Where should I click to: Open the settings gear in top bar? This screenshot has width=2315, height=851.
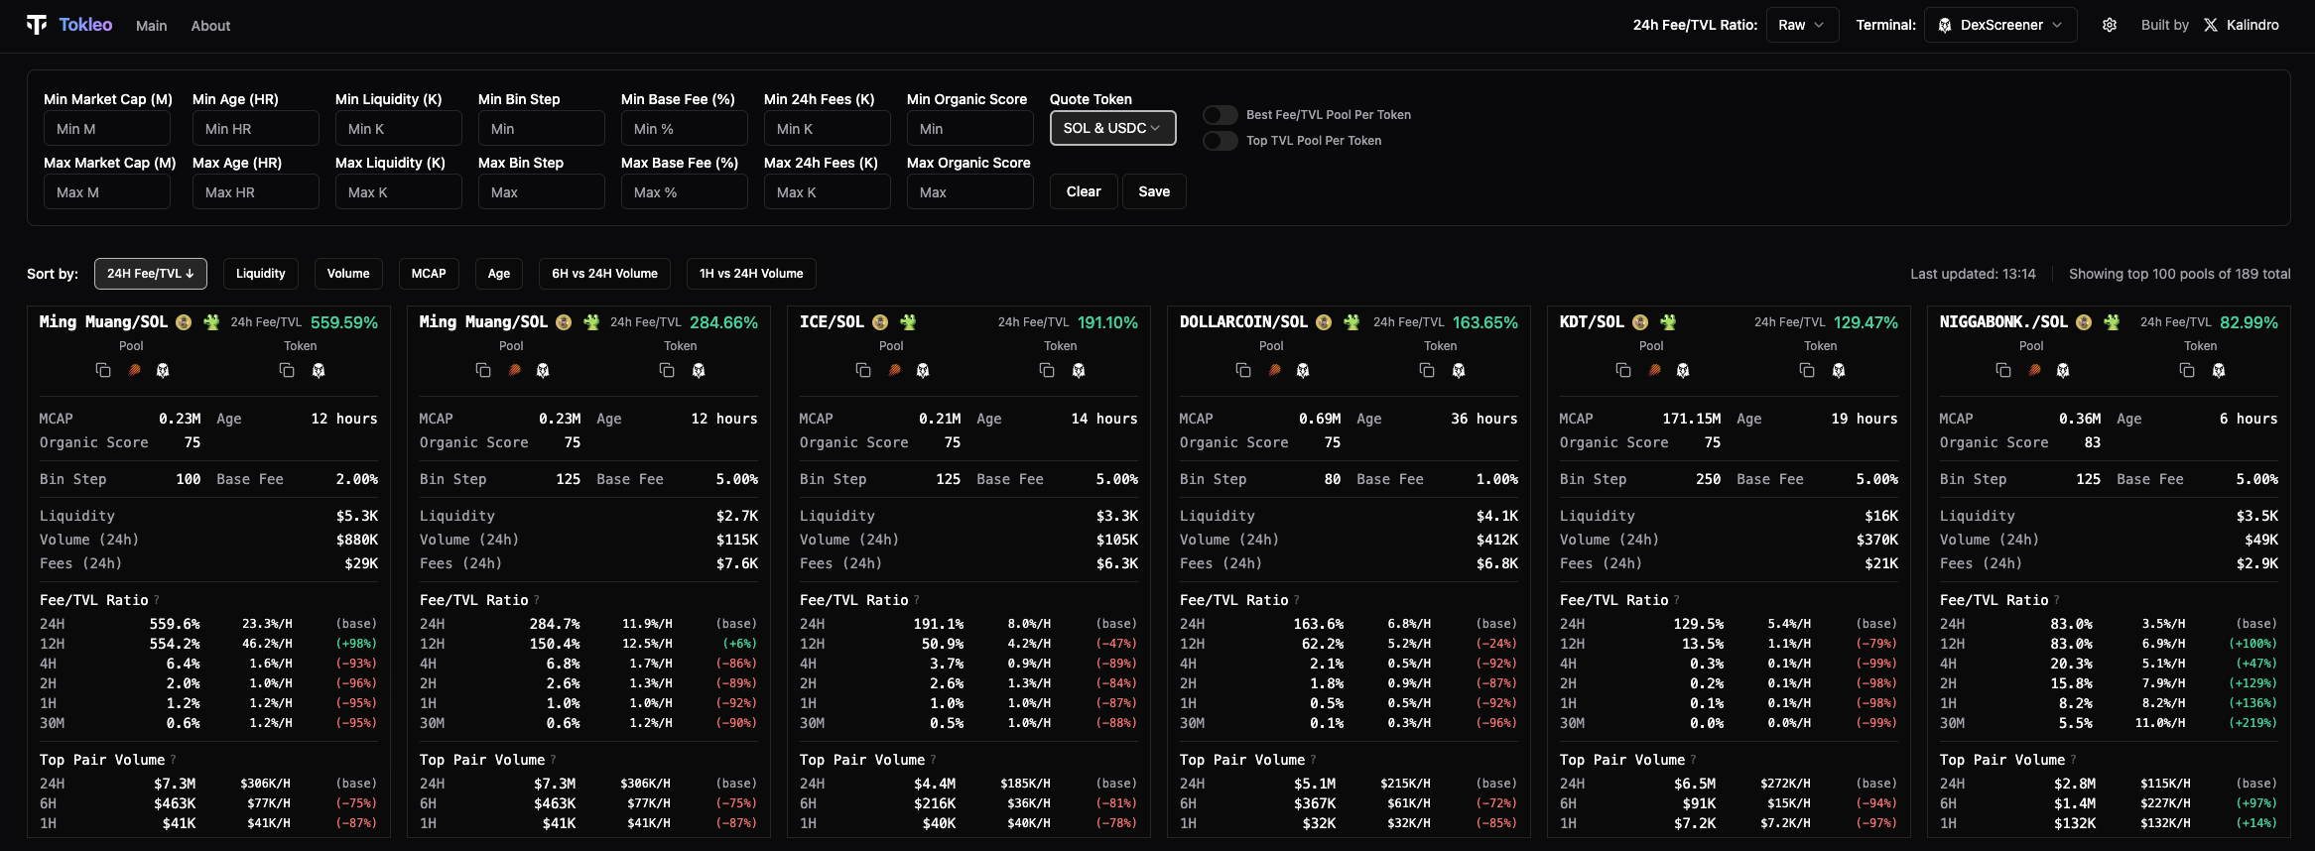click(x=2110, y=25)
